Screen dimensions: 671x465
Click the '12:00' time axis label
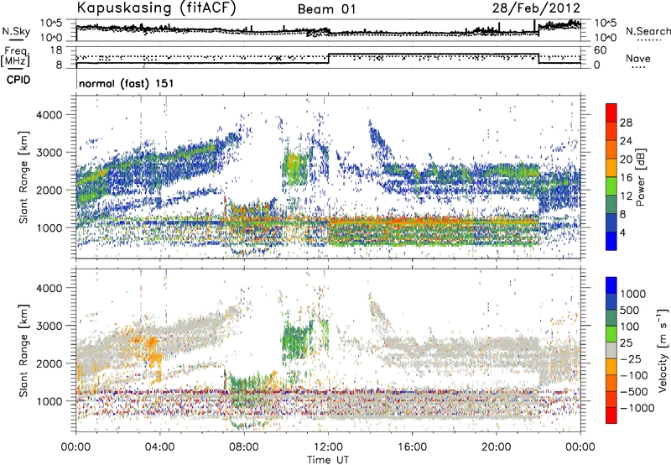pos(328,447)
